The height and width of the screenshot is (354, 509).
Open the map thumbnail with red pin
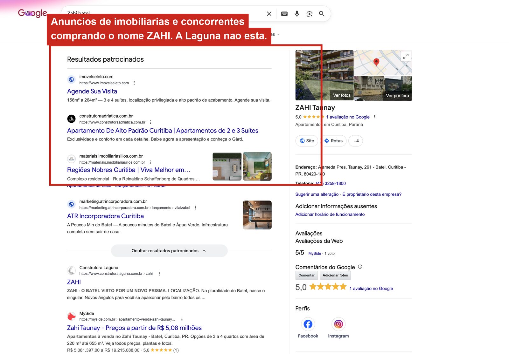click(383, 63)
